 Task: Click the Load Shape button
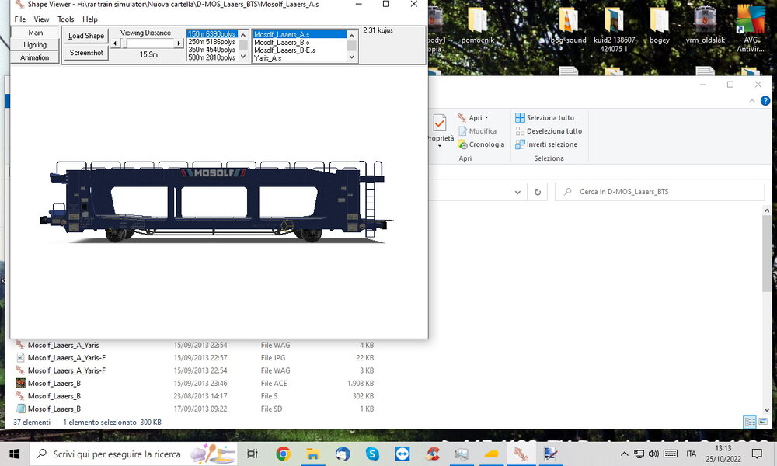pos(86,36)
